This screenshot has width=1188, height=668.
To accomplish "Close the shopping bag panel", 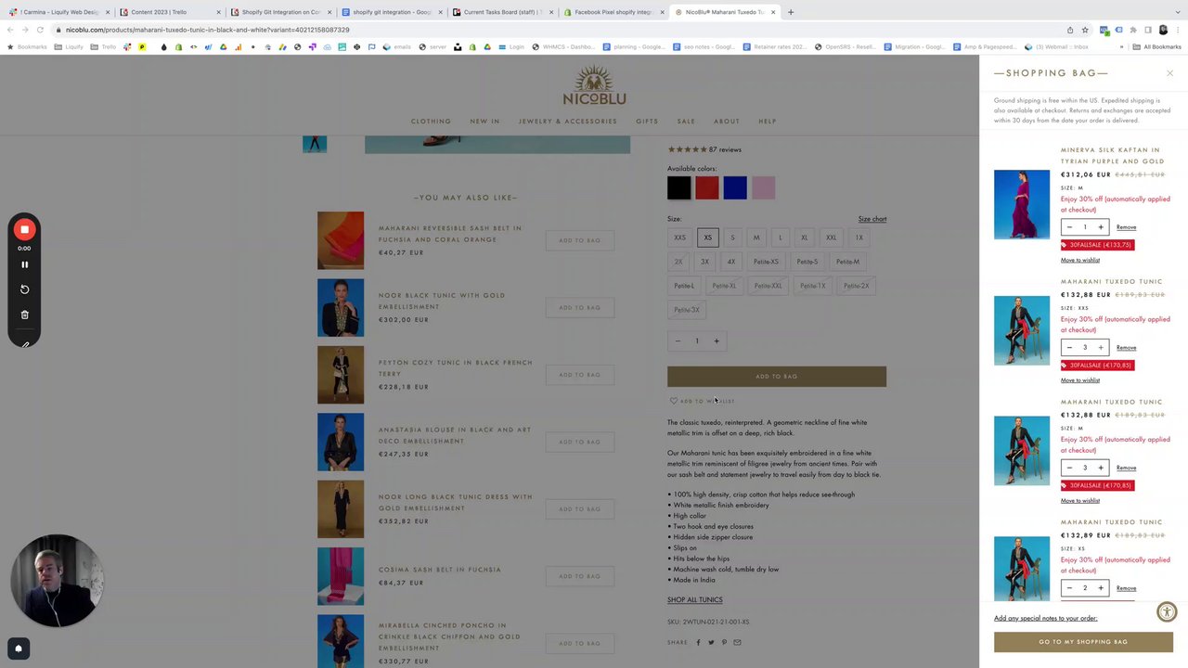I will pyautogui.click(x=1169, y=72).
